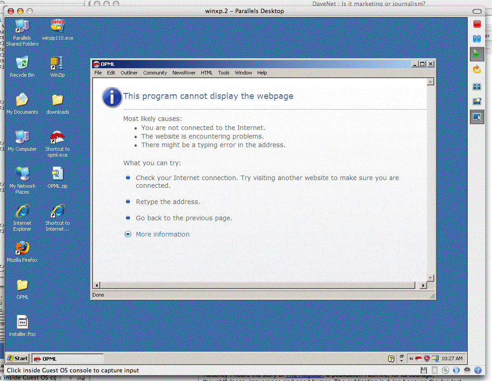
Task: Pause the virtual machine with blue pause icon
Action: tap(477, 39)
